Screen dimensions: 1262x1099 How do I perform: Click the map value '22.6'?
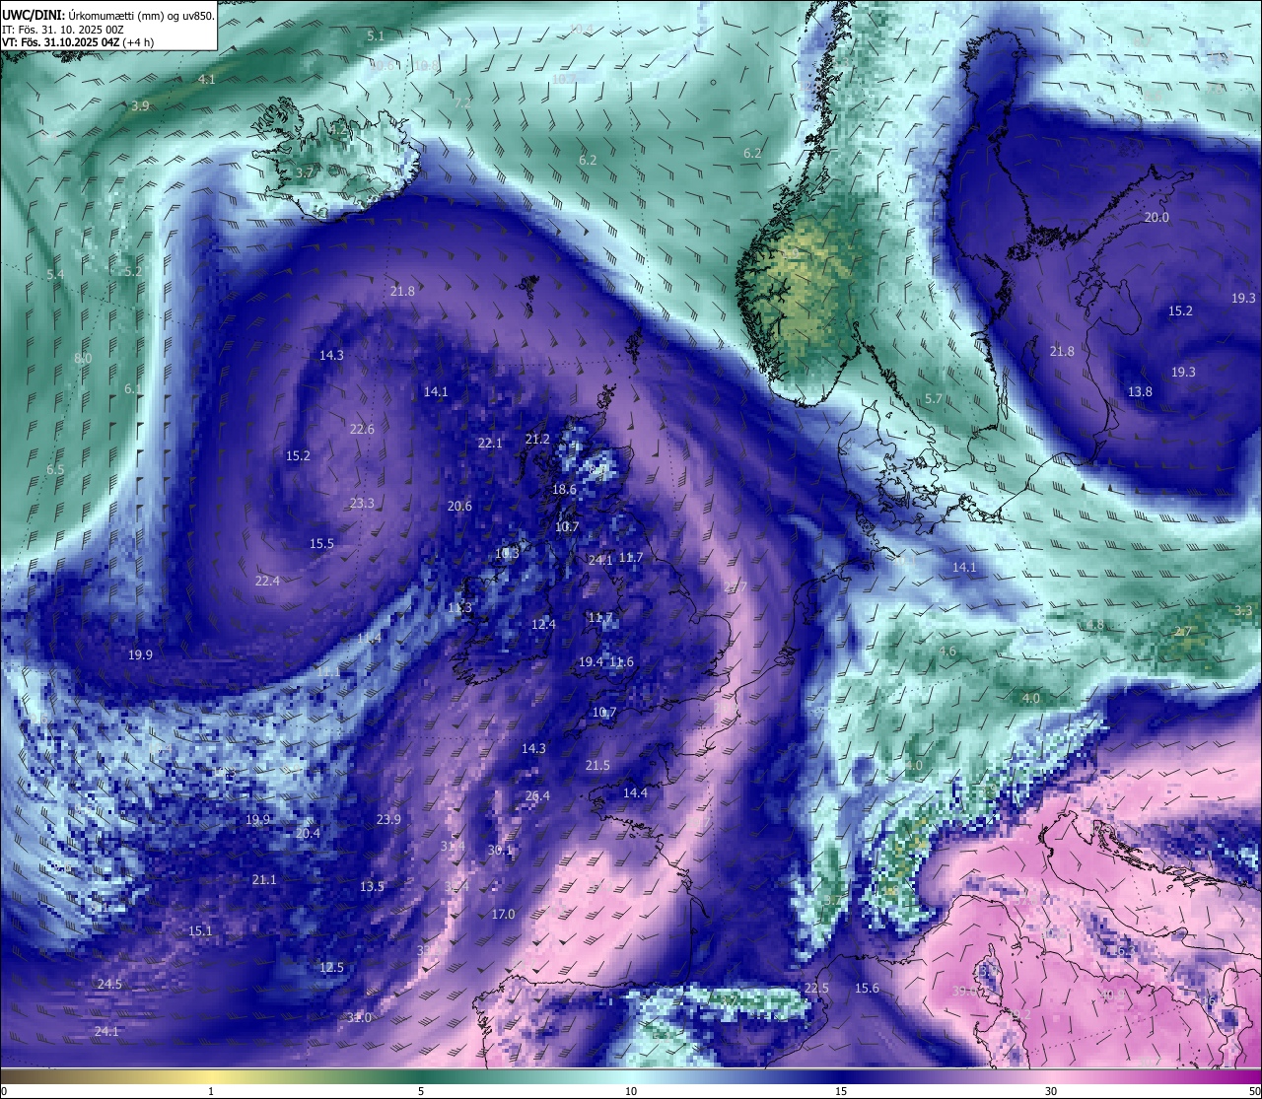click(x=362, y=429)
